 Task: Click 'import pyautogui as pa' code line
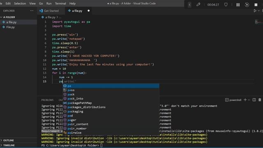tap(71, 22)
